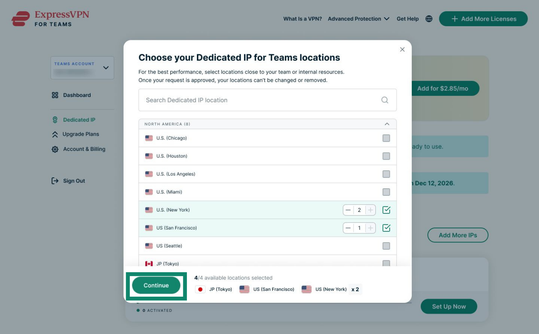Open the Get Help link

(407, 19)
